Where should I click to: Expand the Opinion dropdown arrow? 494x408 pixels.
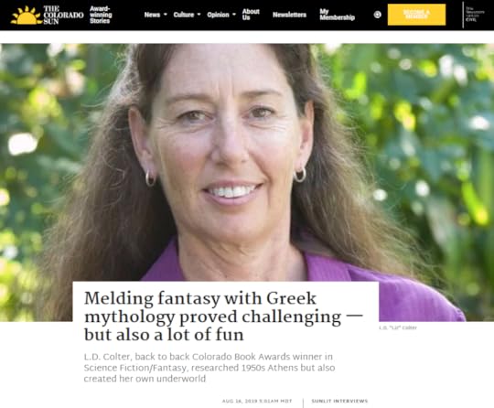[234, 15]
